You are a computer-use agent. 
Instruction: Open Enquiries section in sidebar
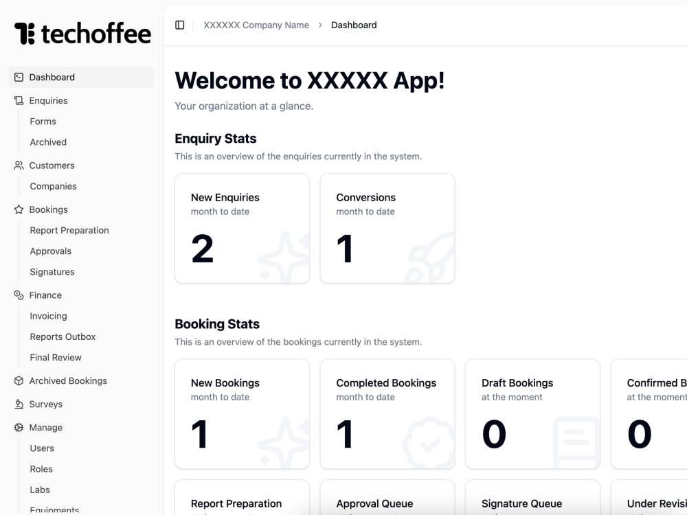pos(81,101)
